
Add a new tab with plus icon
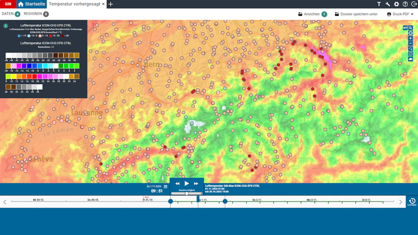(111, 4)
